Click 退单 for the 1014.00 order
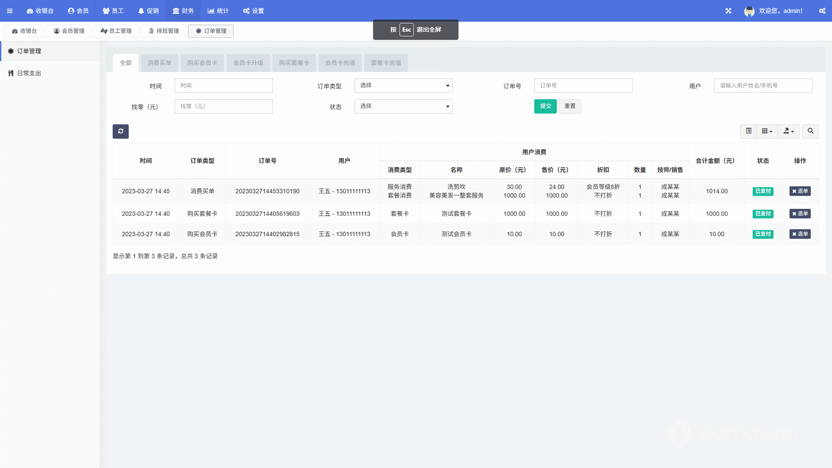 pyautogui.click(x=800, y=191)
